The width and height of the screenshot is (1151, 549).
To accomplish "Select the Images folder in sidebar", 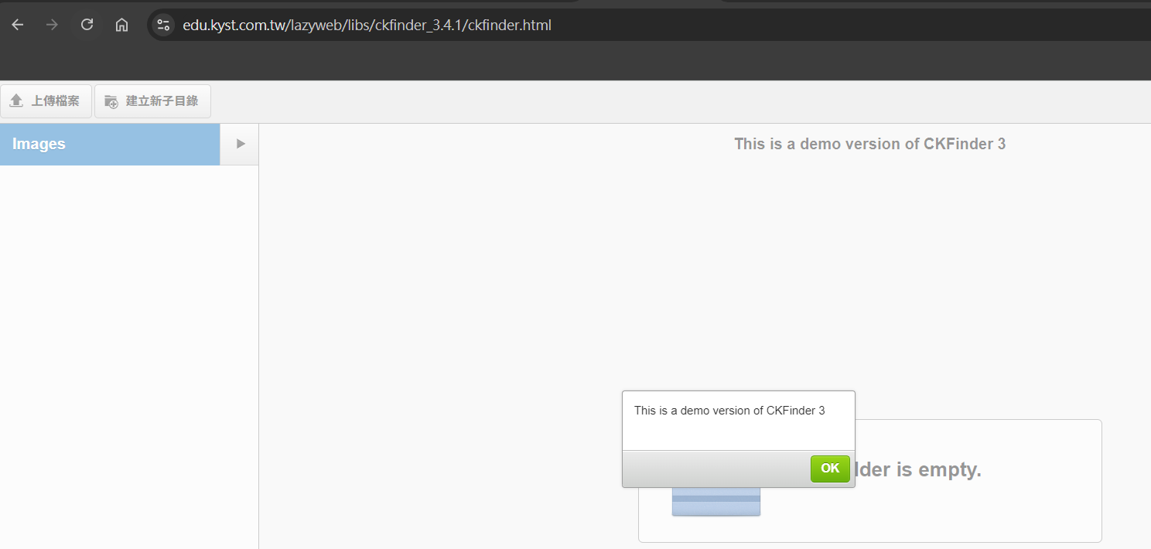I will tap(110, 145).
